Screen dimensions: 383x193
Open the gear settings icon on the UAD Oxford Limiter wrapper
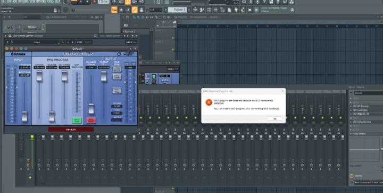(x=10, y=36)
